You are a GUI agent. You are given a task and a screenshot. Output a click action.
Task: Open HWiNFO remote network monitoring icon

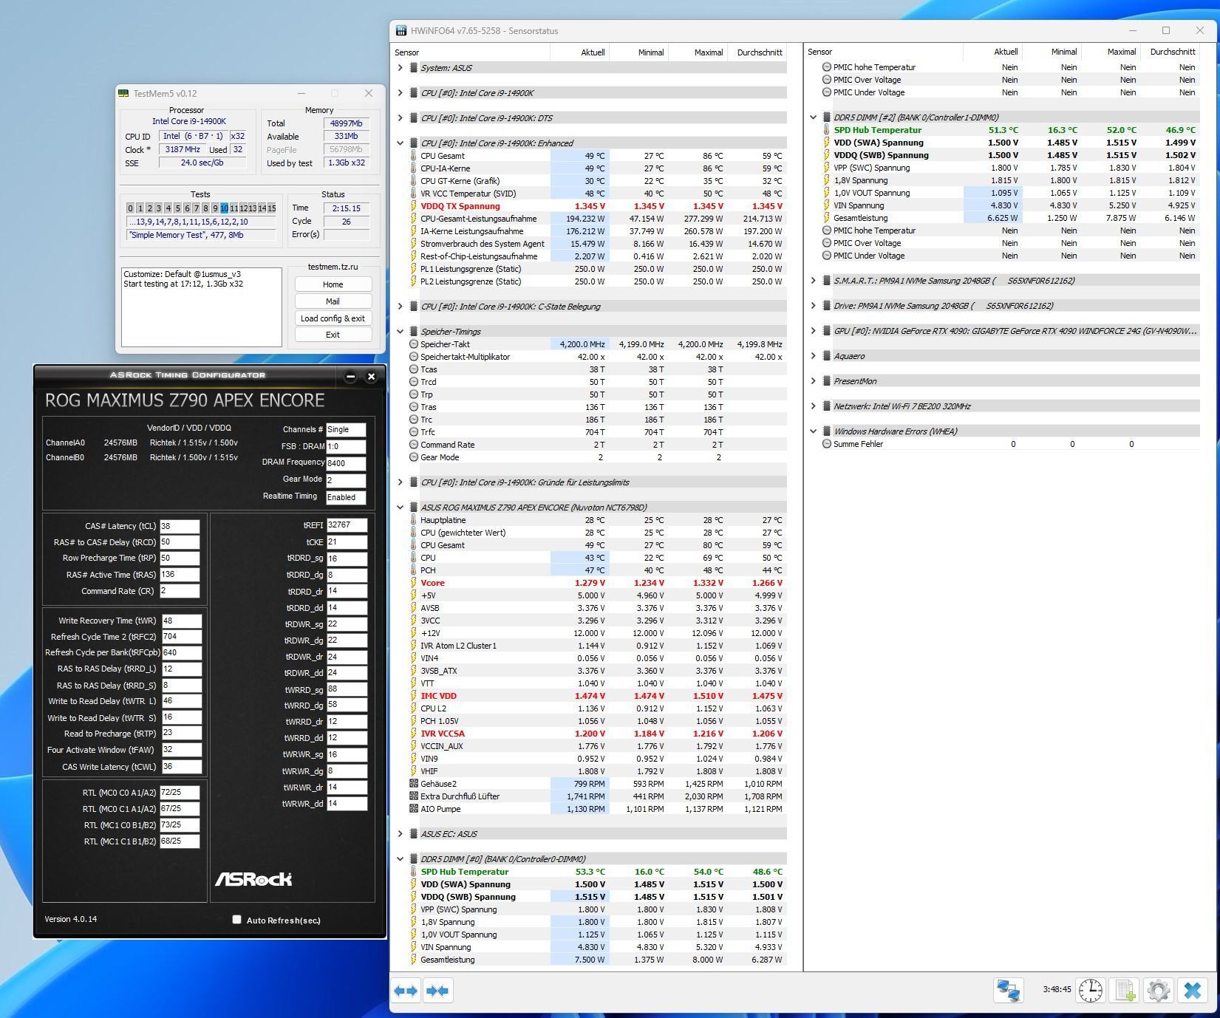[x=1008, y=990]
